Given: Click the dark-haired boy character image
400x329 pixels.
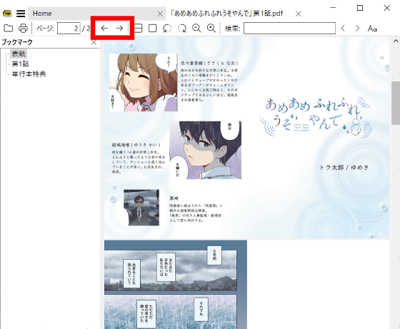Looking at the screenshot, I should 206,150.
